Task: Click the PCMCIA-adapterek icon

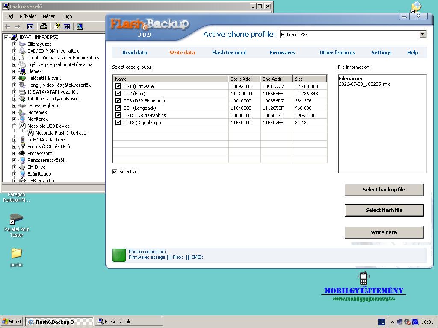Action: coord(22,140)
